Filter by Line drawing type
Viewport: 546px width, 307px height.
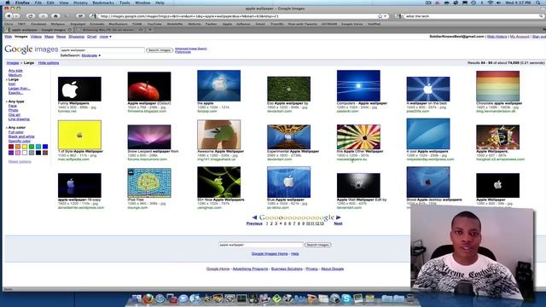click(19, 119)
